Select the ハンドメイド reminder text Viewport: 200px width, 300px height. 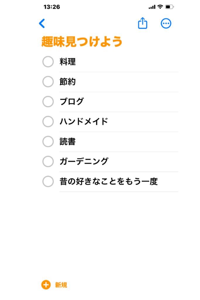(x=84, y=122)
